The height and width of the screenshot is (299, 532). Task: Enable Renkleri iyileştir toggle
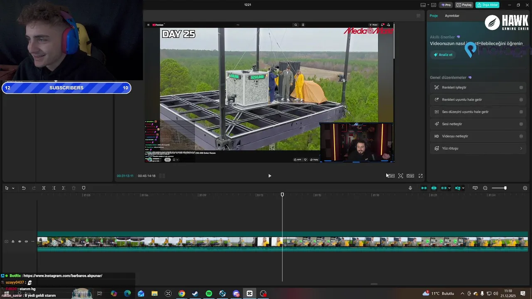[521, 88]
